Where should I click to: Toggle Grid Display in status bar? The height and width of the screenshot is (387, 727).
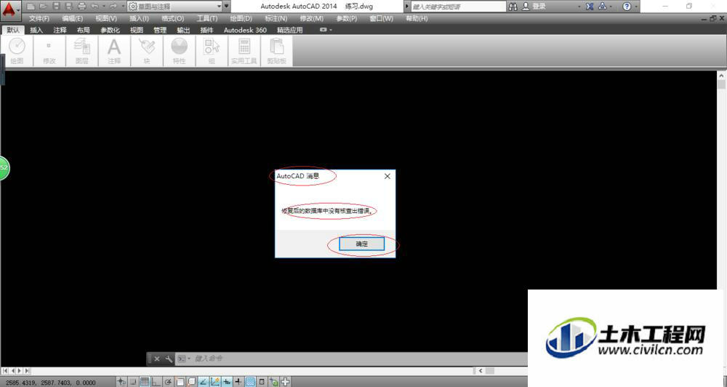point(145,382)
